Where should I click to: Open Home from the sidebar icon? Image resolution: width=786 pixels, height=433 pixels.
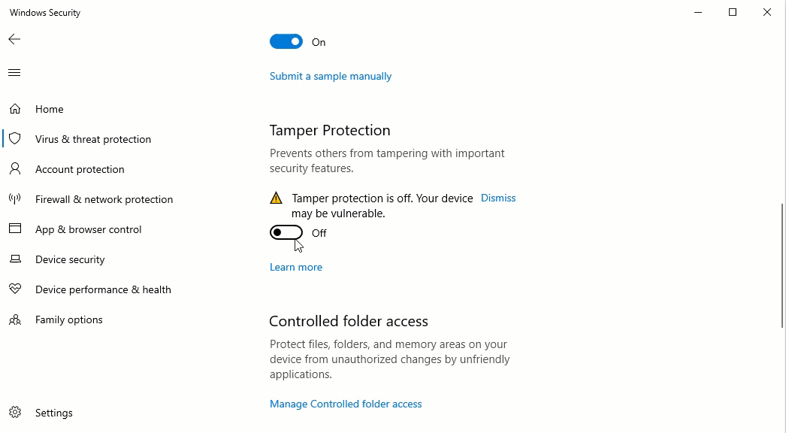(15, 108)
